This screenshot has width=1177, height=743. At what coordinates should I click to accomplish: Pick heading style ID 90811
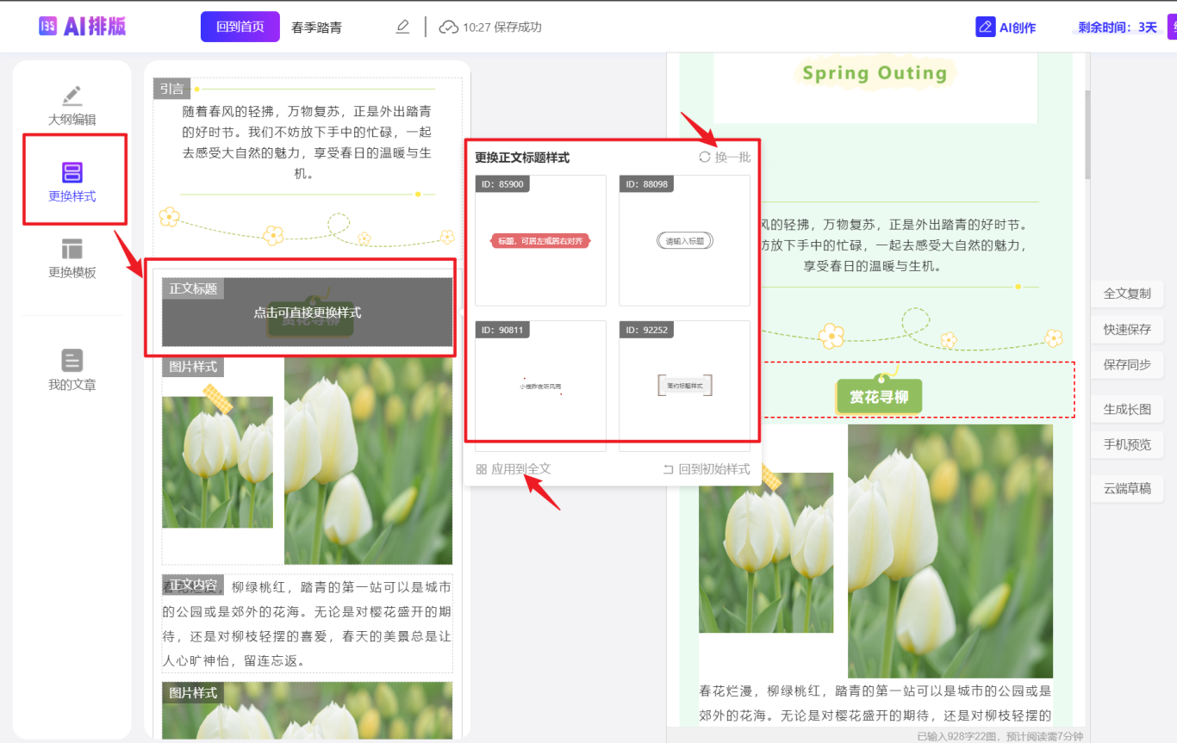pyautogui.click(x=540, y=386)
